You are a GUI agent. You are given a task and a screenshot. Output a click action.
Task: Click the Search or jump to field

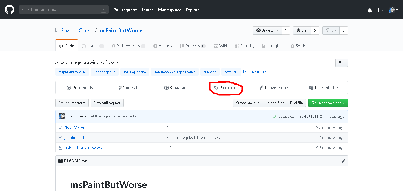pos(64,10)
